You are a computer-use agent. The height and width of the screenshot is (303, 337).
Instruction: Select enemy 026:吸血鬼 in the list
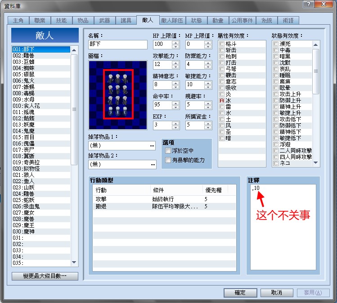41,206
